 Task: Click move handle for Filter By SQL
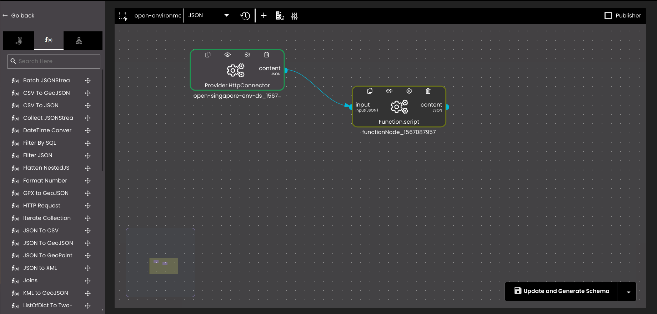coord(88,143)
